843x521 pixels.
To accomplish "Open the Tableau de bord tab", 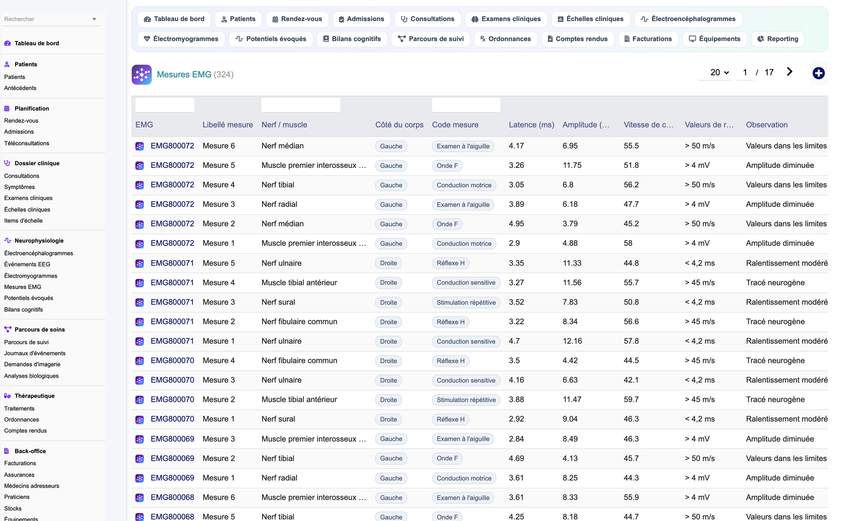I will point(174,19).
